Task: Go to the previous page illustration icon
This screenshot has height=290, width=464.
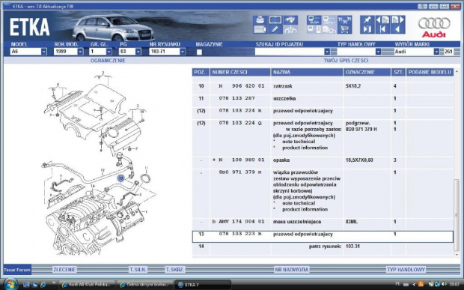Action: pos(382,20)
